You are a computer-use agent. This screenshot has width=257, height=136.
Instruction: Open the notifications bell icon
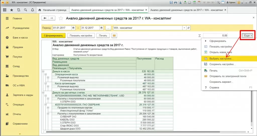coord(33,10)
